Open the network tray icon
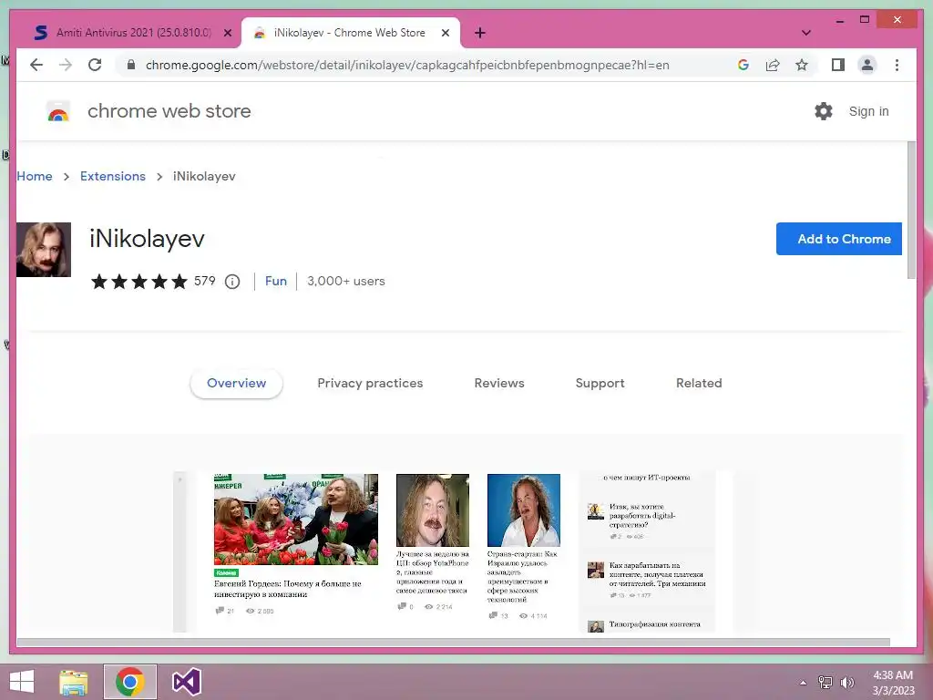 (x=825, y=683)
